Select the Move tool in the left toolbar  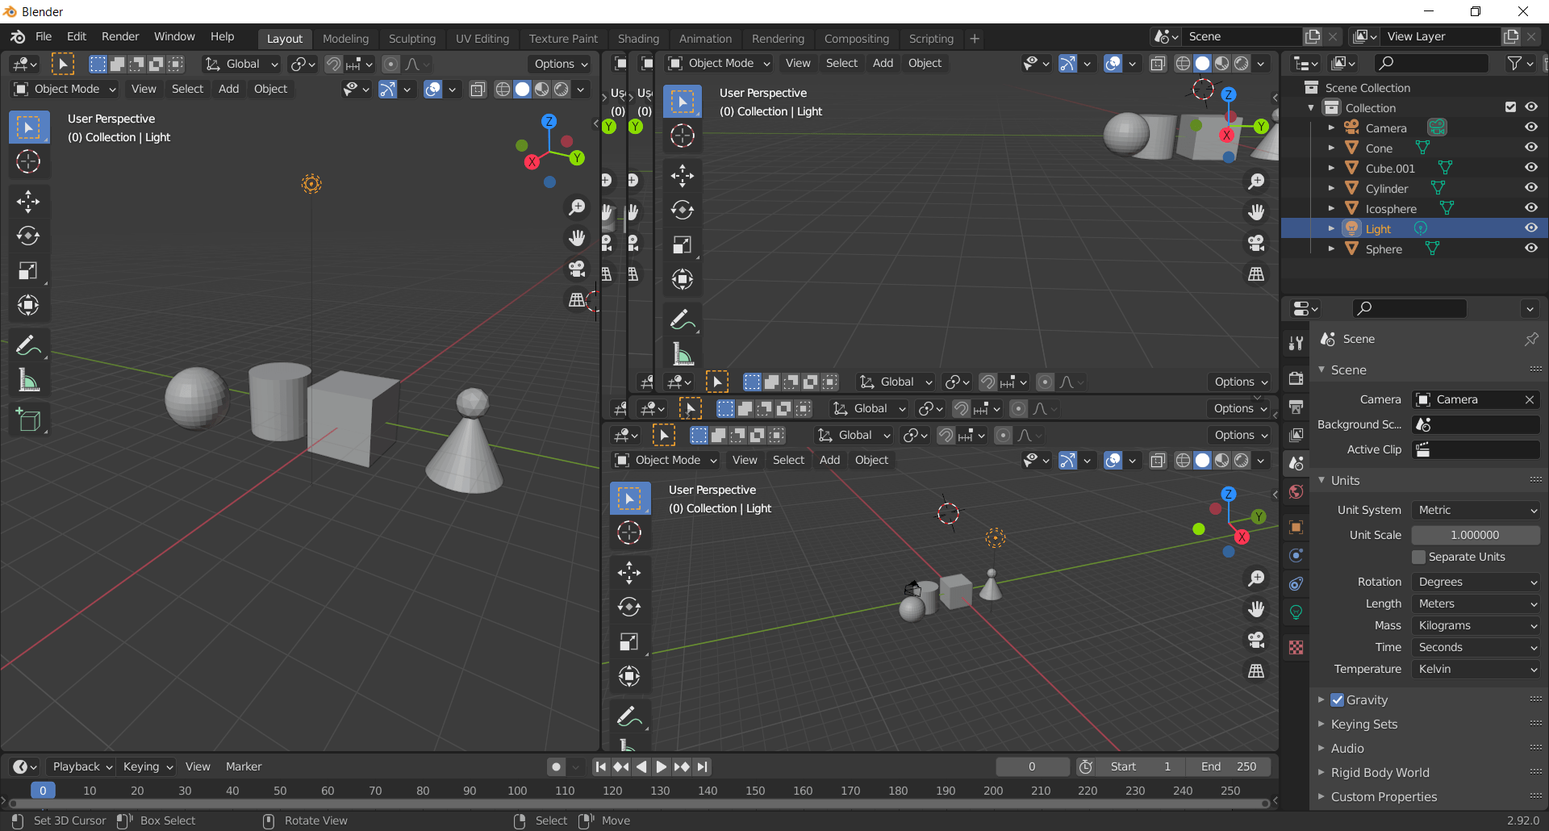29,202
